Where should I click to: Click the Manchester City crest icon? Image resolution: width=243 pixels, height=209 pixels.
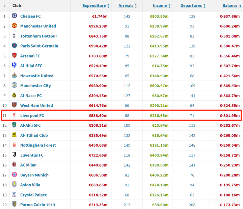15,85
